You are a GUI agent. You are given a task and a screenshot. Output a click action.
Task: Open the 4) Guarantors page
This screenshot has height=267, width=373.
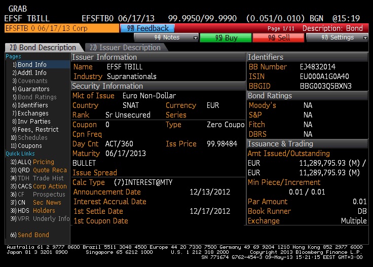pos(31,89)
